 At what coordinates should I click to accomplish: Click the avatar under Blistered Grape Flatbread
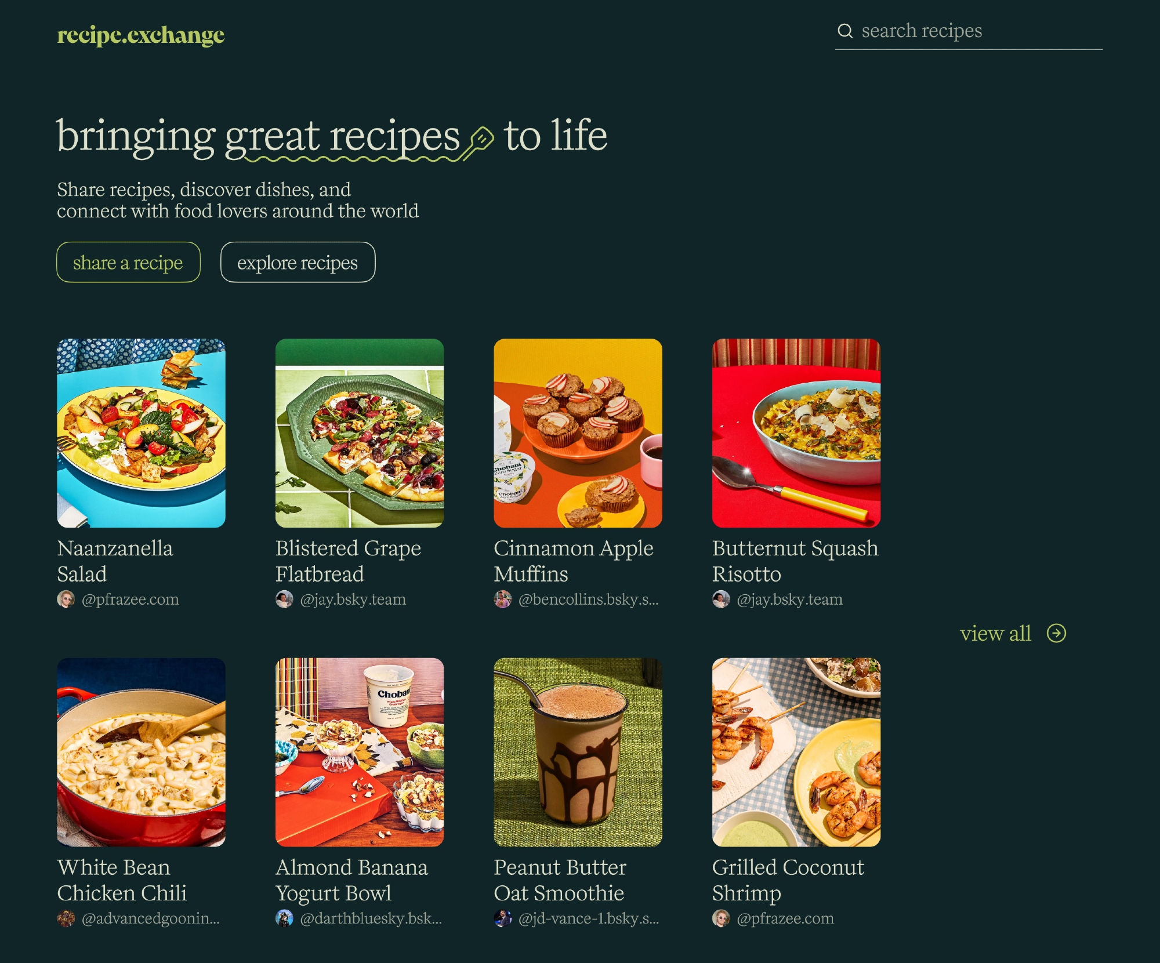coord(284,599)
